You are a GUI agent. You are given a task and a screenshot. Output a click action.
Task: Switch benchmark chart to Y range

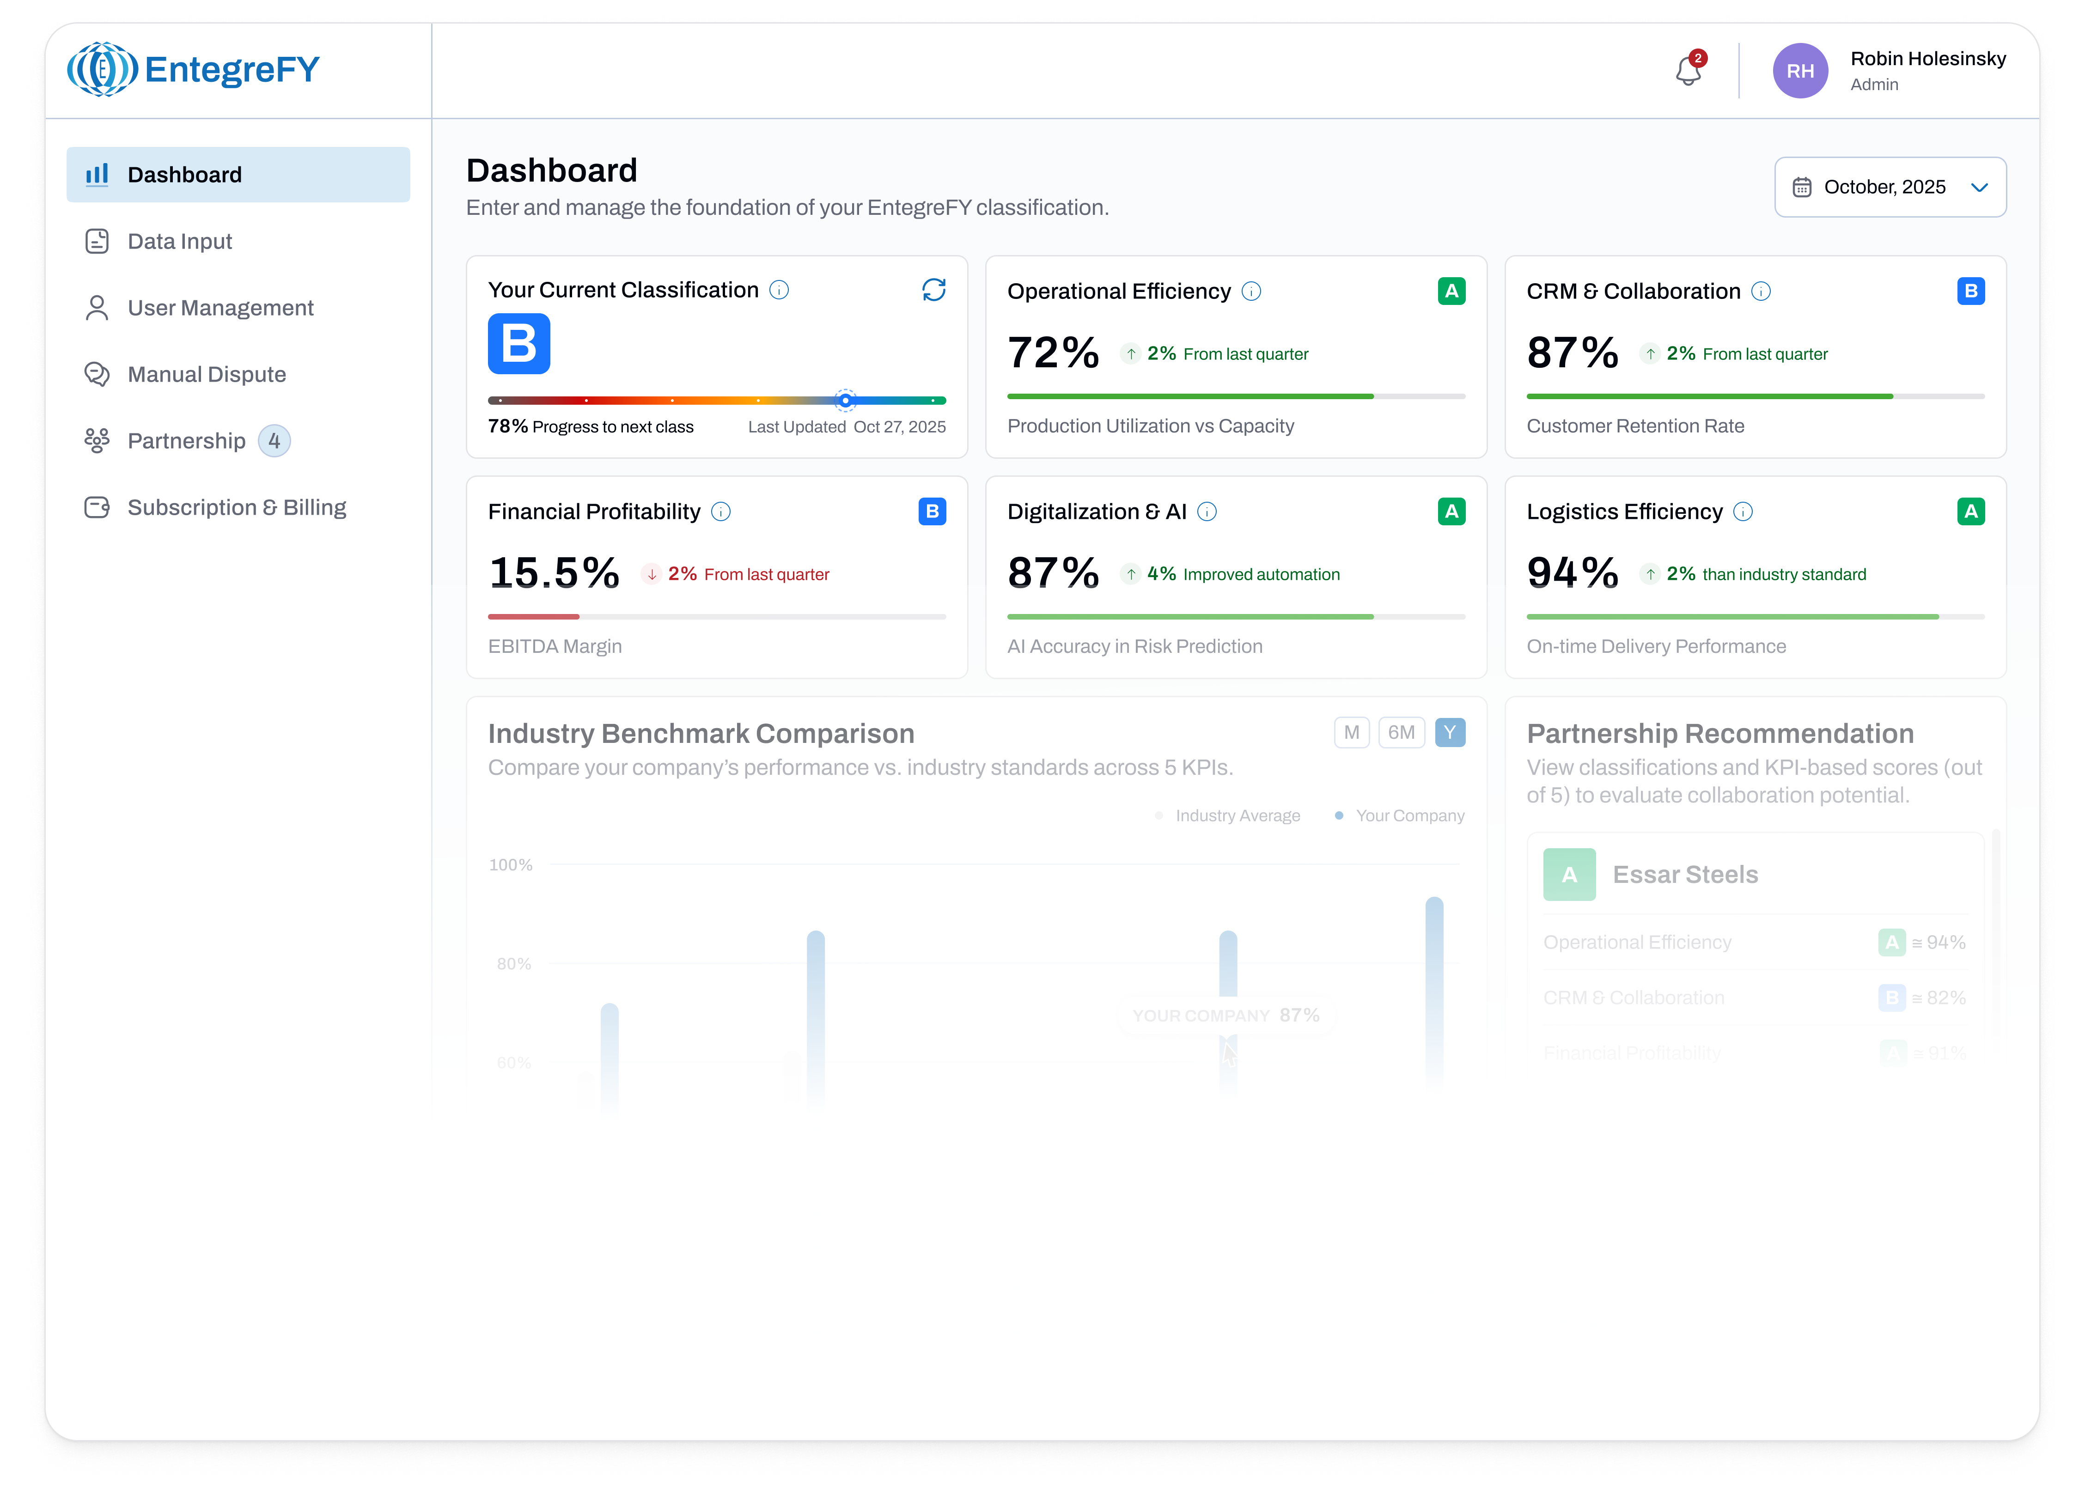(1449, 732)
